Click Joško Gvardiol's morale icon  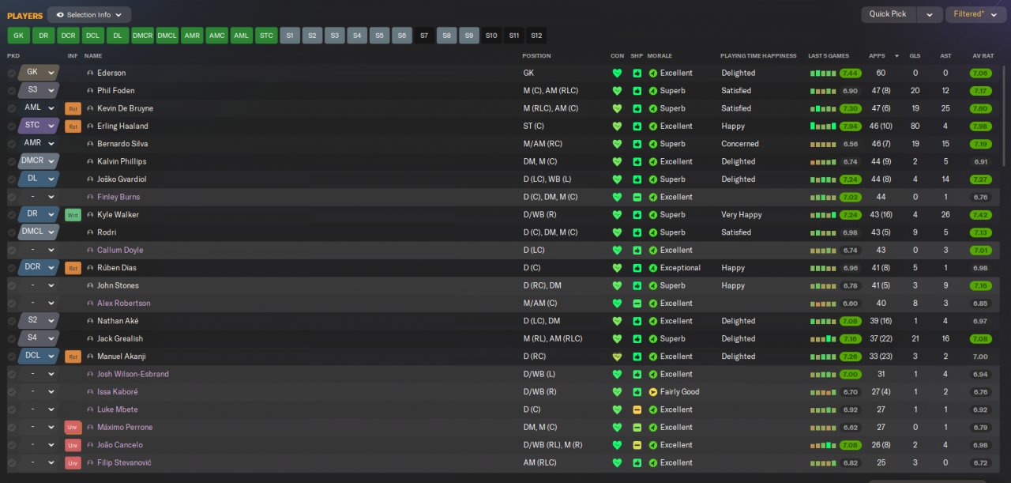click(652, 179)
